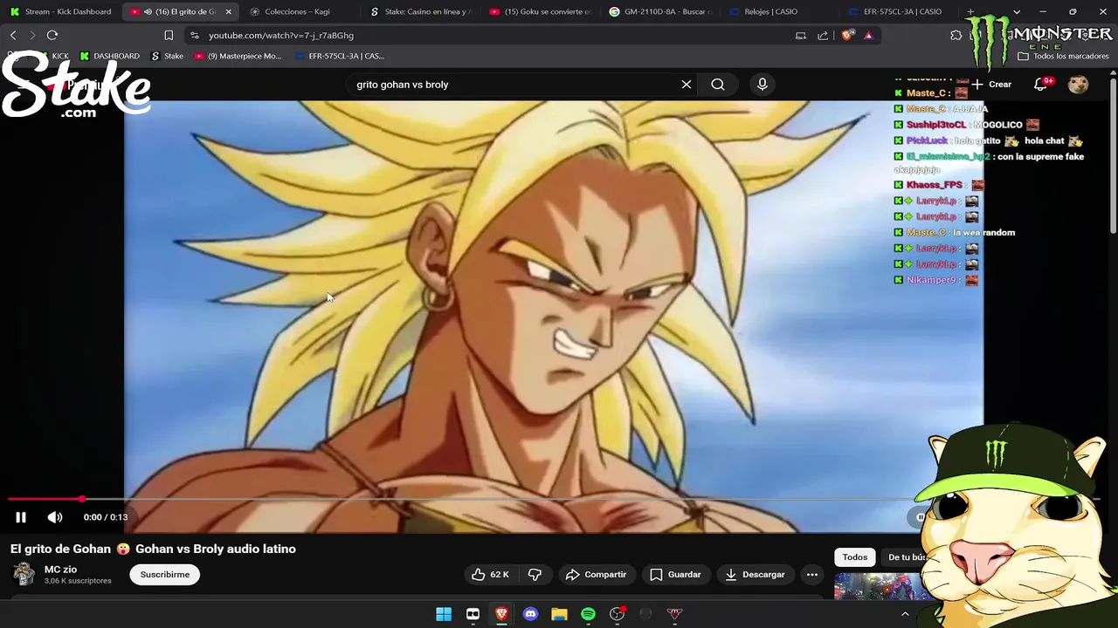Open the Brave browser taskbar icon

click(x=501, y=614)
